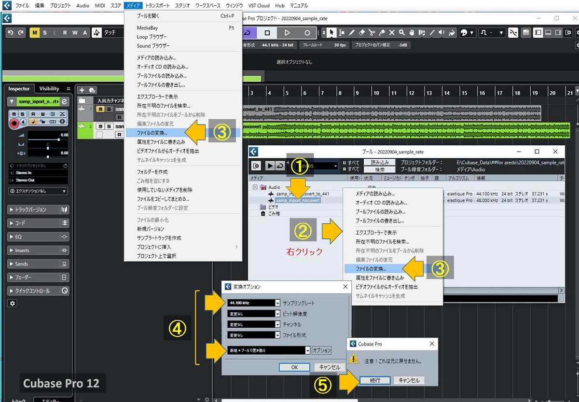Image resolution: width=579 pixels, height=402 pixels.
Task: Click the Play transport button
Action: 287,32
